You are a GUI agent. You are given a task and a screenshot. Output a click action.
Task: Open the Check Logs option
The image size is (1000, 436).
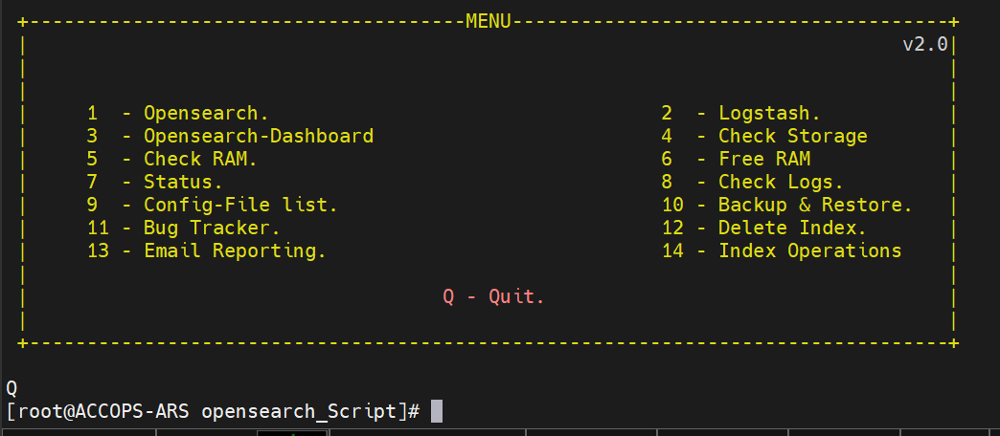tap(752, 182)
